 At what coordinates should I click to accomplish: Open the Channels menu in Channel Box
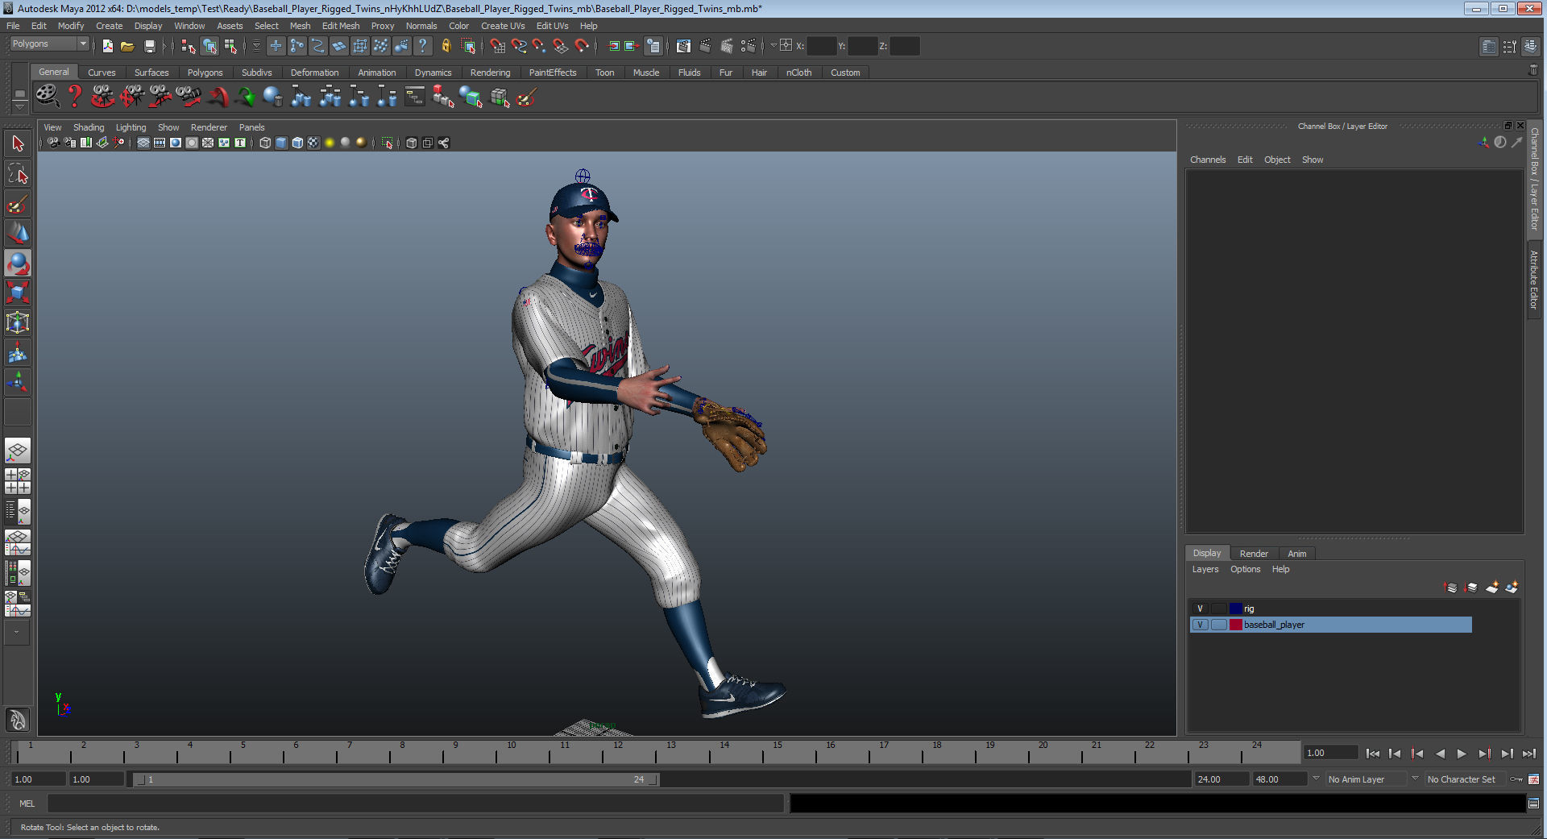pyautogui.click(x=1208, y=160)
